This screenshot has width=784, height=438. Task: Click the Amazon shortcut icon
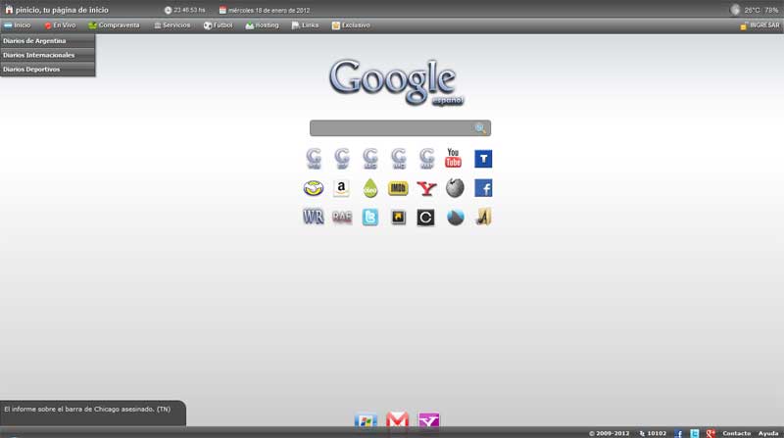point(341,188)
